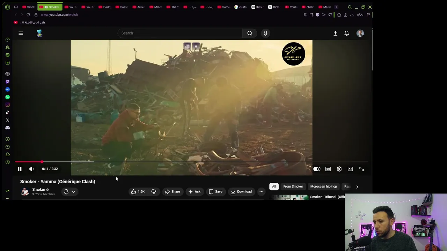The width and height of the screenshot is (447, 251).
Task: Open the History clock icon in sidebar
Action: coord(7,147)
